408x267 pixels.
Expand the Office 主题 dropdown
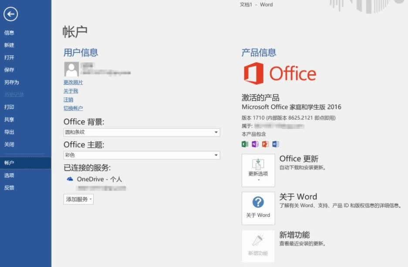(142, 155)
